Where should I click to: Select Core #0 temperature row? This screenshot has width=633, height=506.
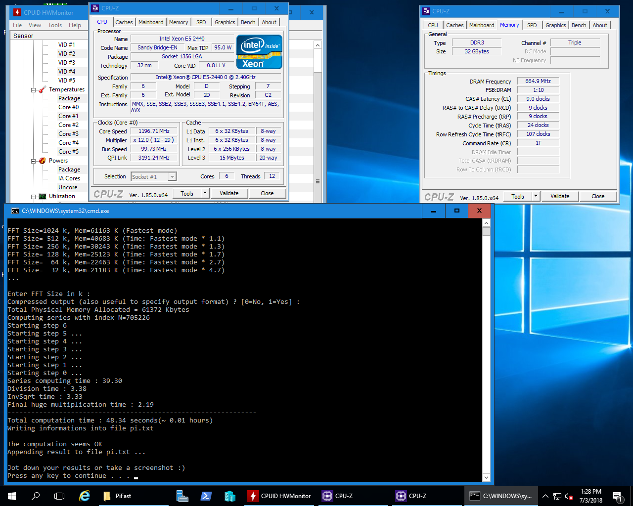point(68,107)
